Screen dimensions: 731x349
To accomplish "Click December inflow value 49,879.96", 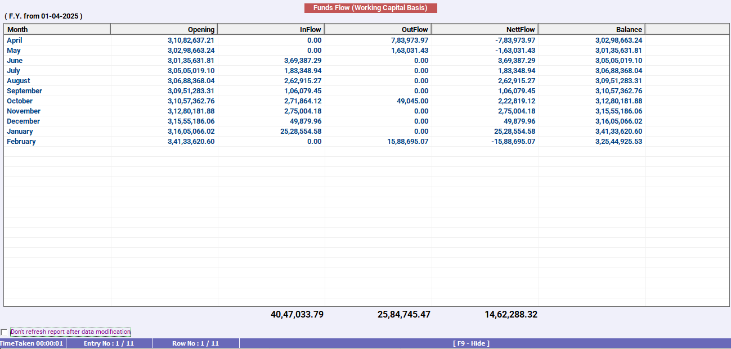I will (x=306, y=121).
